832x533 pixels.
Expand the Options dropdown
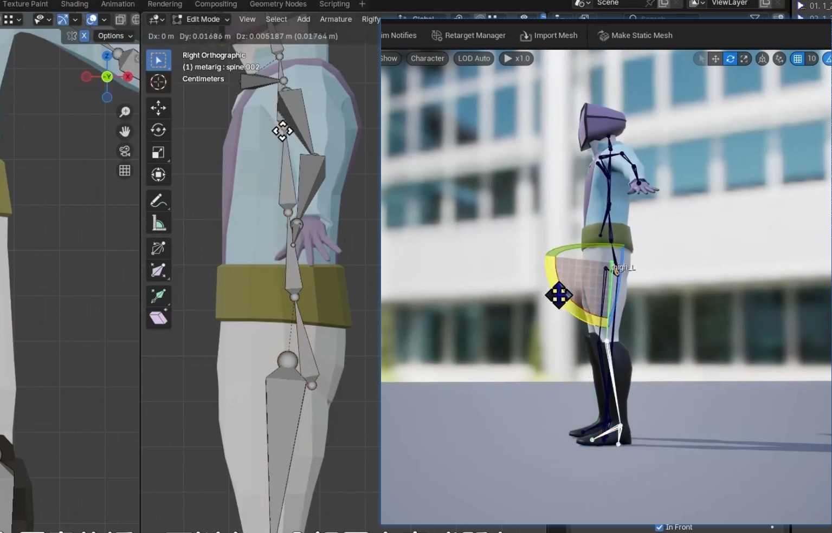pyautogui.click(x=115, y=36)
